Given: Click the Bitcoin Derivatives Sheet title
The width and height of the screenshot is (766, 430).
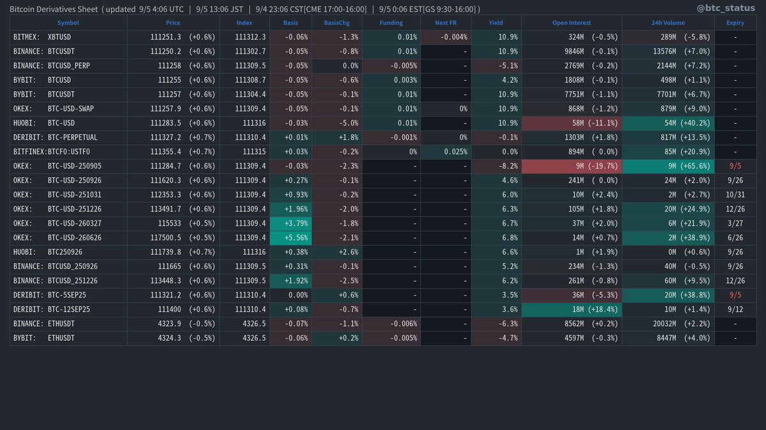Looking at the screenshot, I should (x=54, y=10).
